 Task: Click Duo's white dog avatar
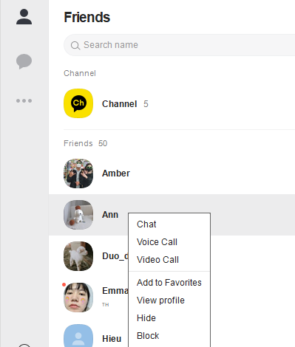click(x=78, y=256)
